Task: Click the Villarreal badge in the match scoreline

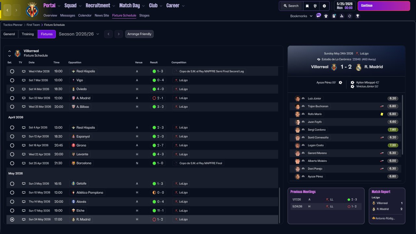Action: click(334, 67)
